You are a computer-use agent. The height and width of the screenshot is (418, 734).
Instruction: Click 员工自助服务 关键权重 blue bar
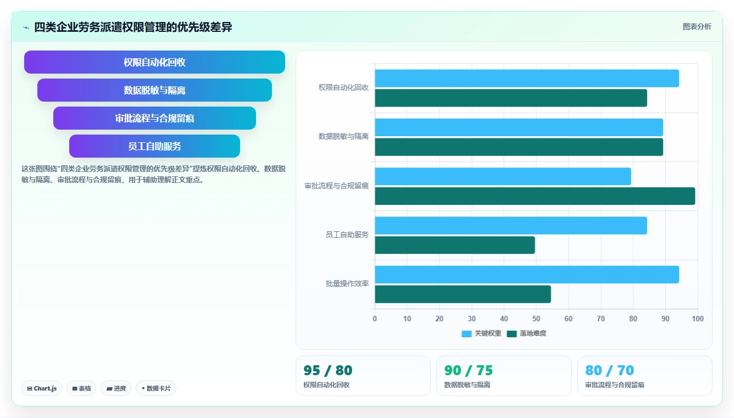coord(511,226)
